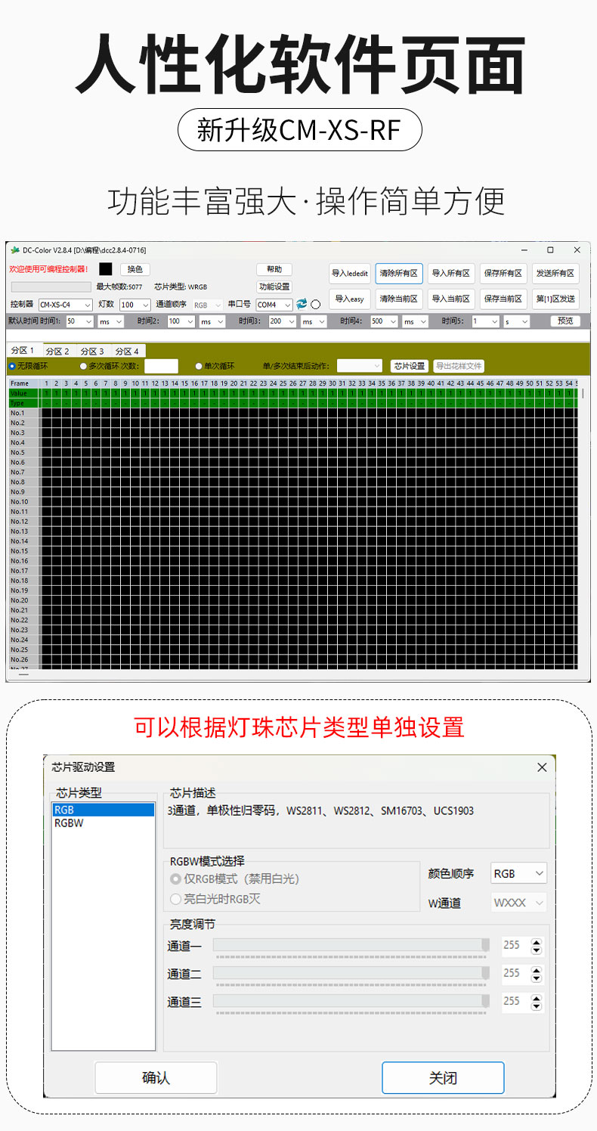
Task: Click the 通道三 brightness spinner arrows
Action: 537,1002
